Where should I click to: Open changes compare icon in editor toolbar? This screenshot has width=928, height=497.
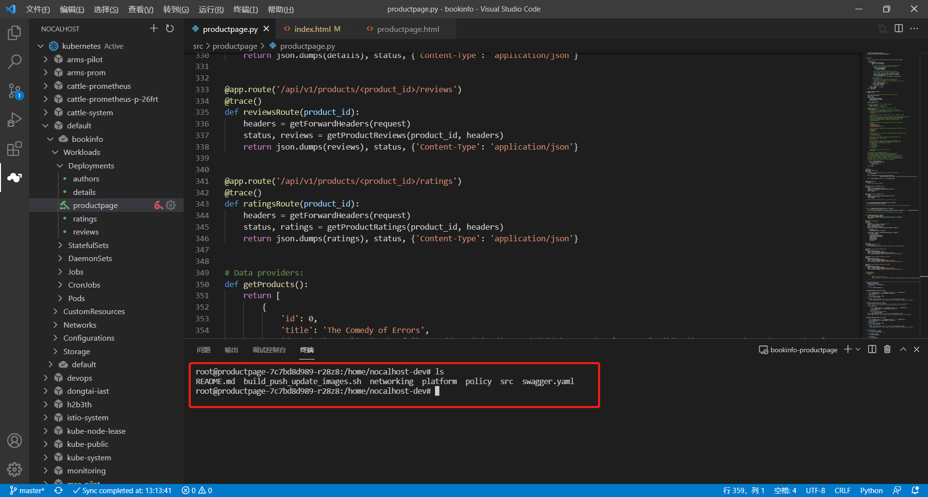[x=883, y=28]
